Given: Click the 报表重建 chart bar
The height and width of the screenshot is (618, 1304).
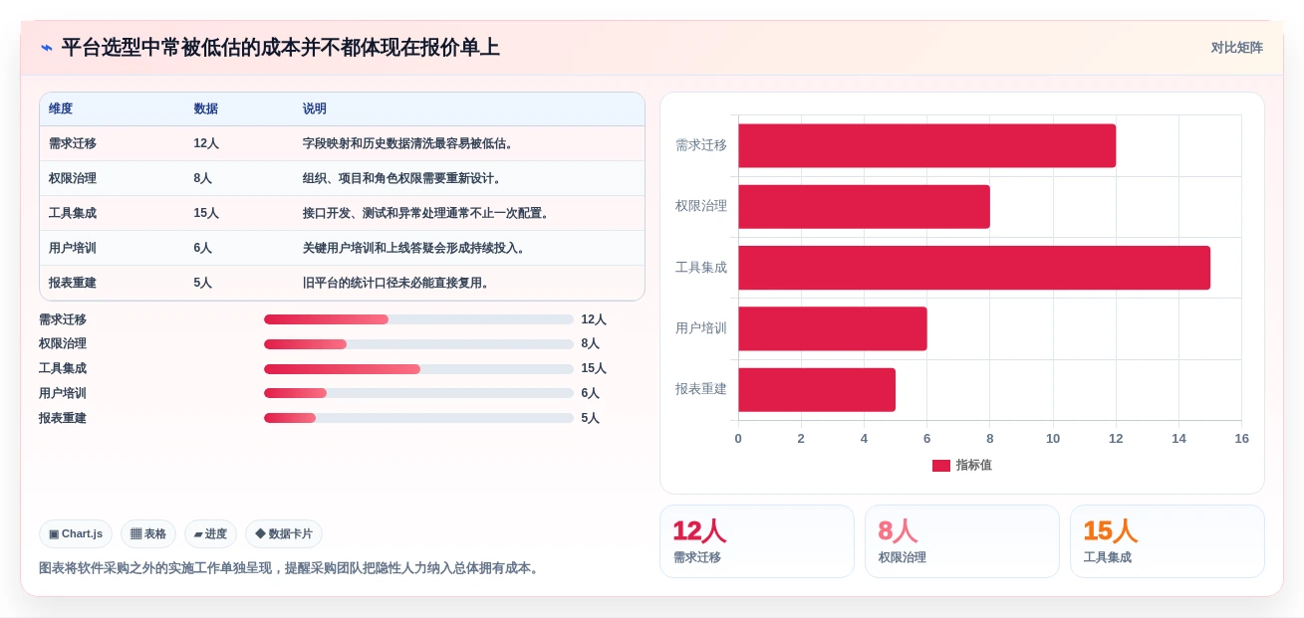Looking at the screenshot, I should pyautogui.click(x=817, y=389).
